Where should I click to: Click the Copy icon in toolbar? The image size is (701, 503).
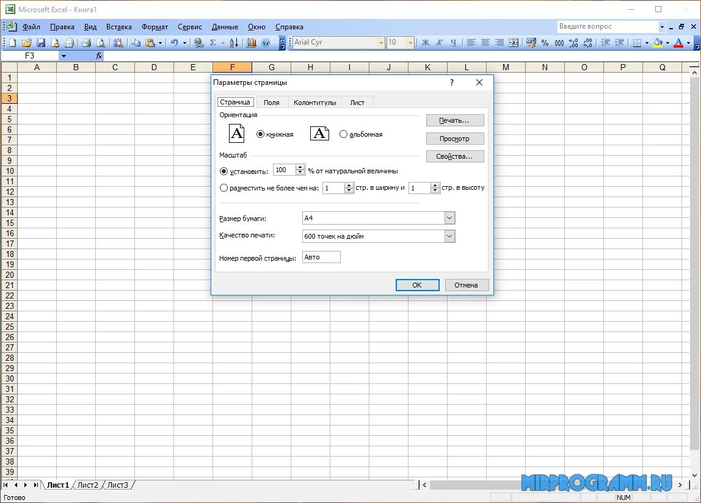click(136, 43)
